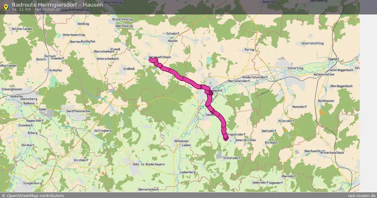Click the route start marker near Herrnwahlthann
The image size is (377, 198).
tap(151, 59)
